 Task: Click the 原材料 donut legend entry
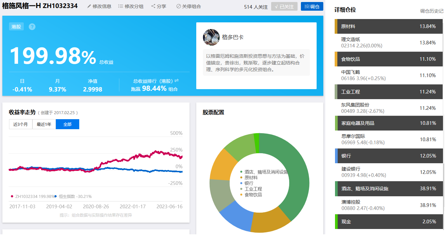coord(249,178)
